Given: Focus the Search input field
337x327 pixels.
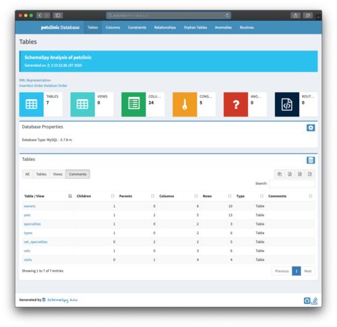Looking at the screenshot, I should [x=292, y=184].
